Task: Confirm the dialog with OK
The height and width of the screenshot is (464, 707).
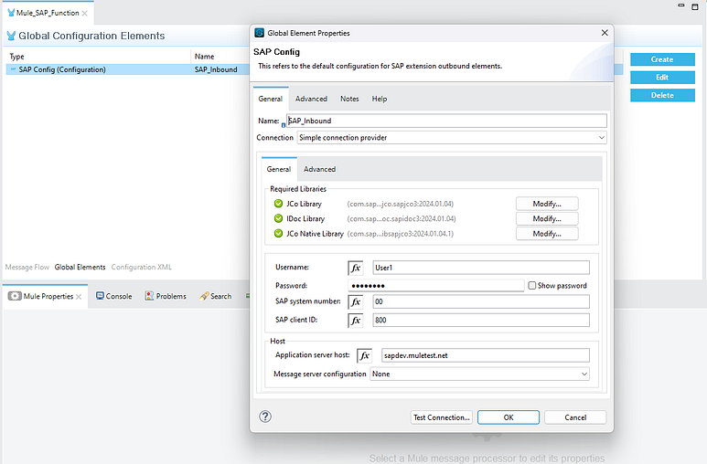Action: point(509,417)
